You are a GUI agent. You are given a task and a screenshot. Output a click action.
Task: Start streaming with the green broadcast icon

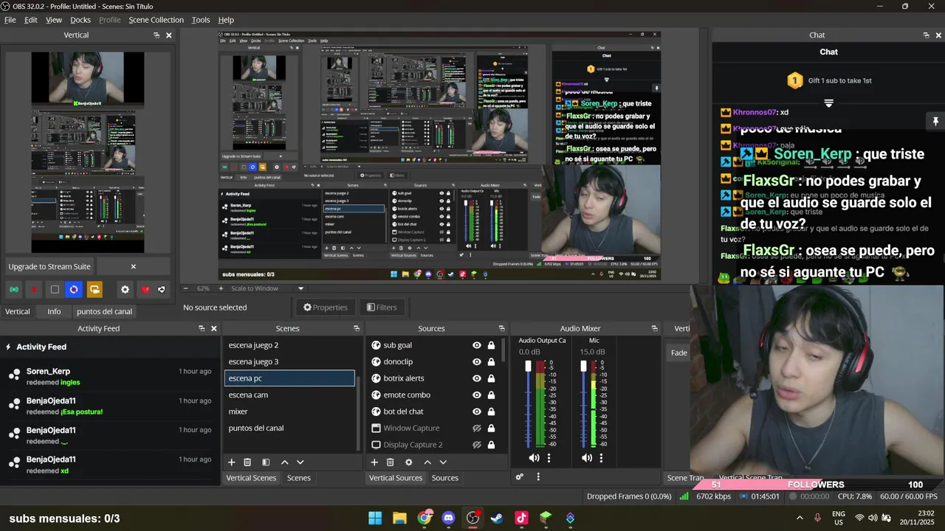pos(14,290)
